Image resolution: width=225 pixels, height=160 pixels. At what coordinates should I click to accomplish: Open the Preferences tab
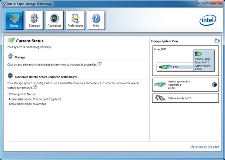point(75,20)
